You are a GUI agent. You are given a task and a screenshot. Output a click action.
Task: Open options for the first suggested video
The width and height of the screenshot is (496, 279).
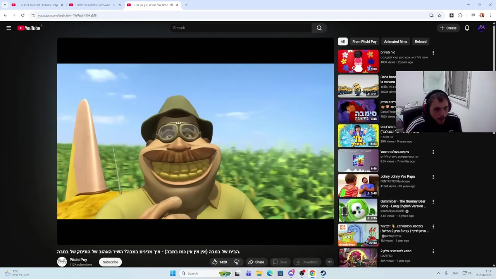point(433,53)
